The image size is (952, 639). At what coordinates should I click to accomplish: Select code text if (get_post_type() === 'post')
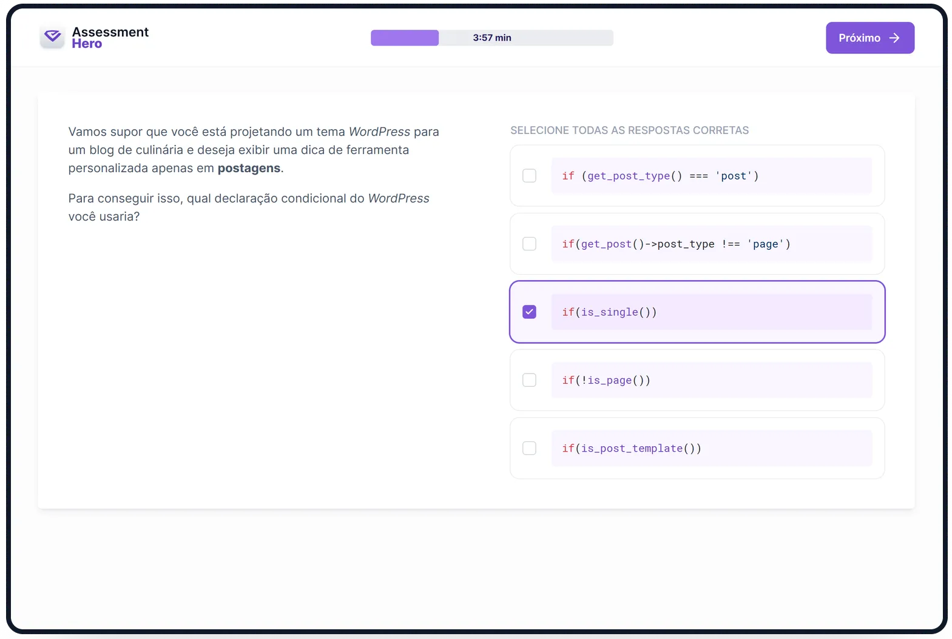click(x=660, y=176)
